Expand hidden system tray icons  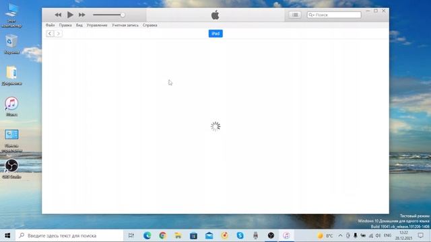click(340, 235)
